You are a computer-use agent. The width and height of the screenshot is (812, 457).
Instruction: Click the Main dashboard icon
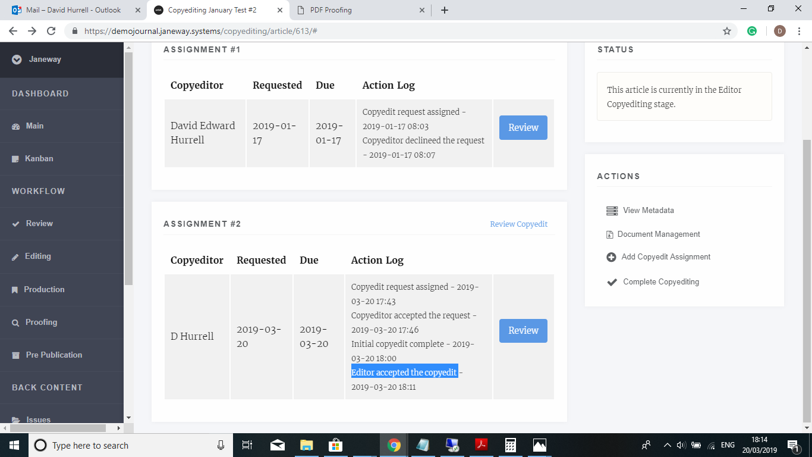(16, 127)
